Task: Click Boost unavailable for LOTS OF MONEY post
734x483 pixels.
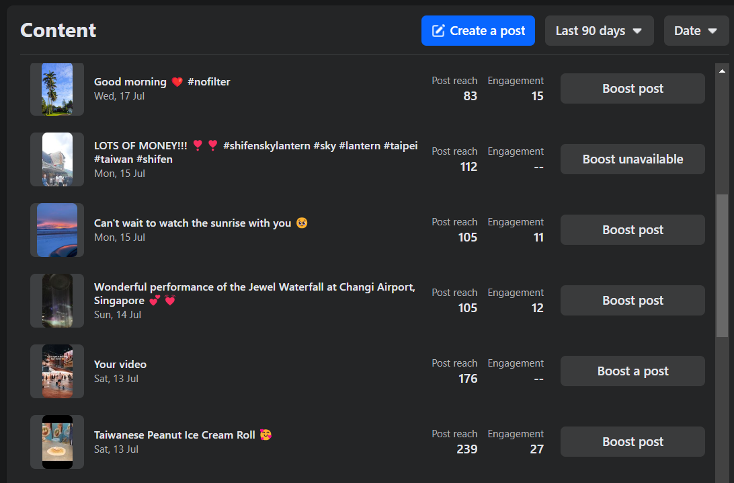Action: (633, 159)
